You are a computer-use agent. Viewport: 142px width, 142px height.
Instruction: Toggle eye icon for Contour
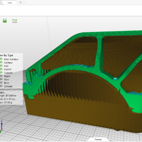pyautogui.click(x=1, y=62)
